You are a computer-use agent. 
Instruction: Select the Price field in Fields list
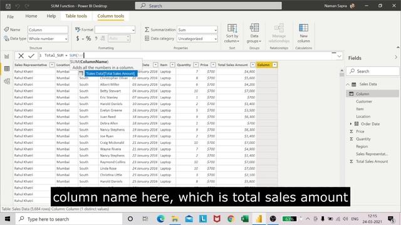(x=360, y=131)
